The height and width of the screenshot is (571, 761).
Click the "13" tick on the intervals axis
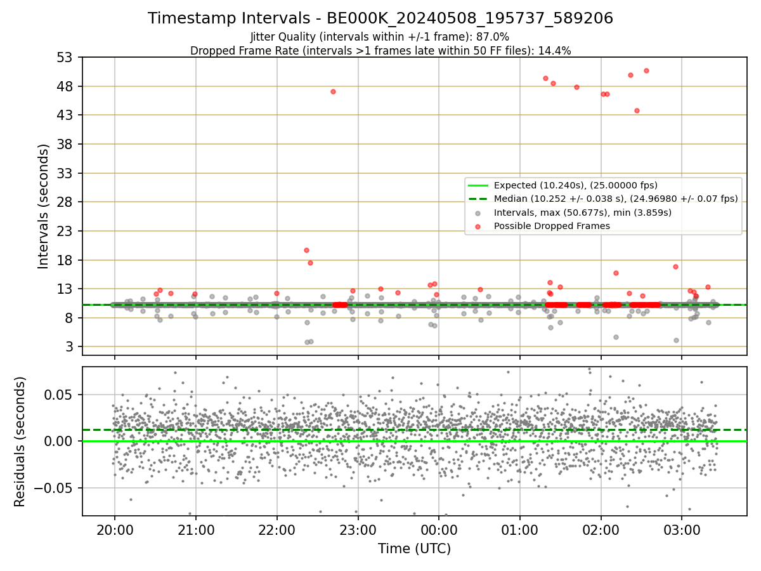(x=66, y=289)
